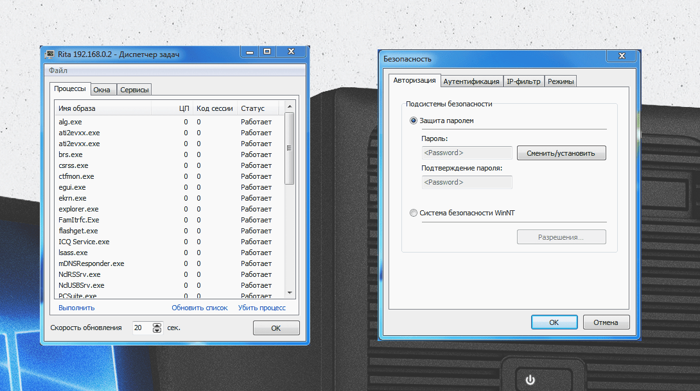Click Обновить список to refresh processes

click(x=199, y=308)
